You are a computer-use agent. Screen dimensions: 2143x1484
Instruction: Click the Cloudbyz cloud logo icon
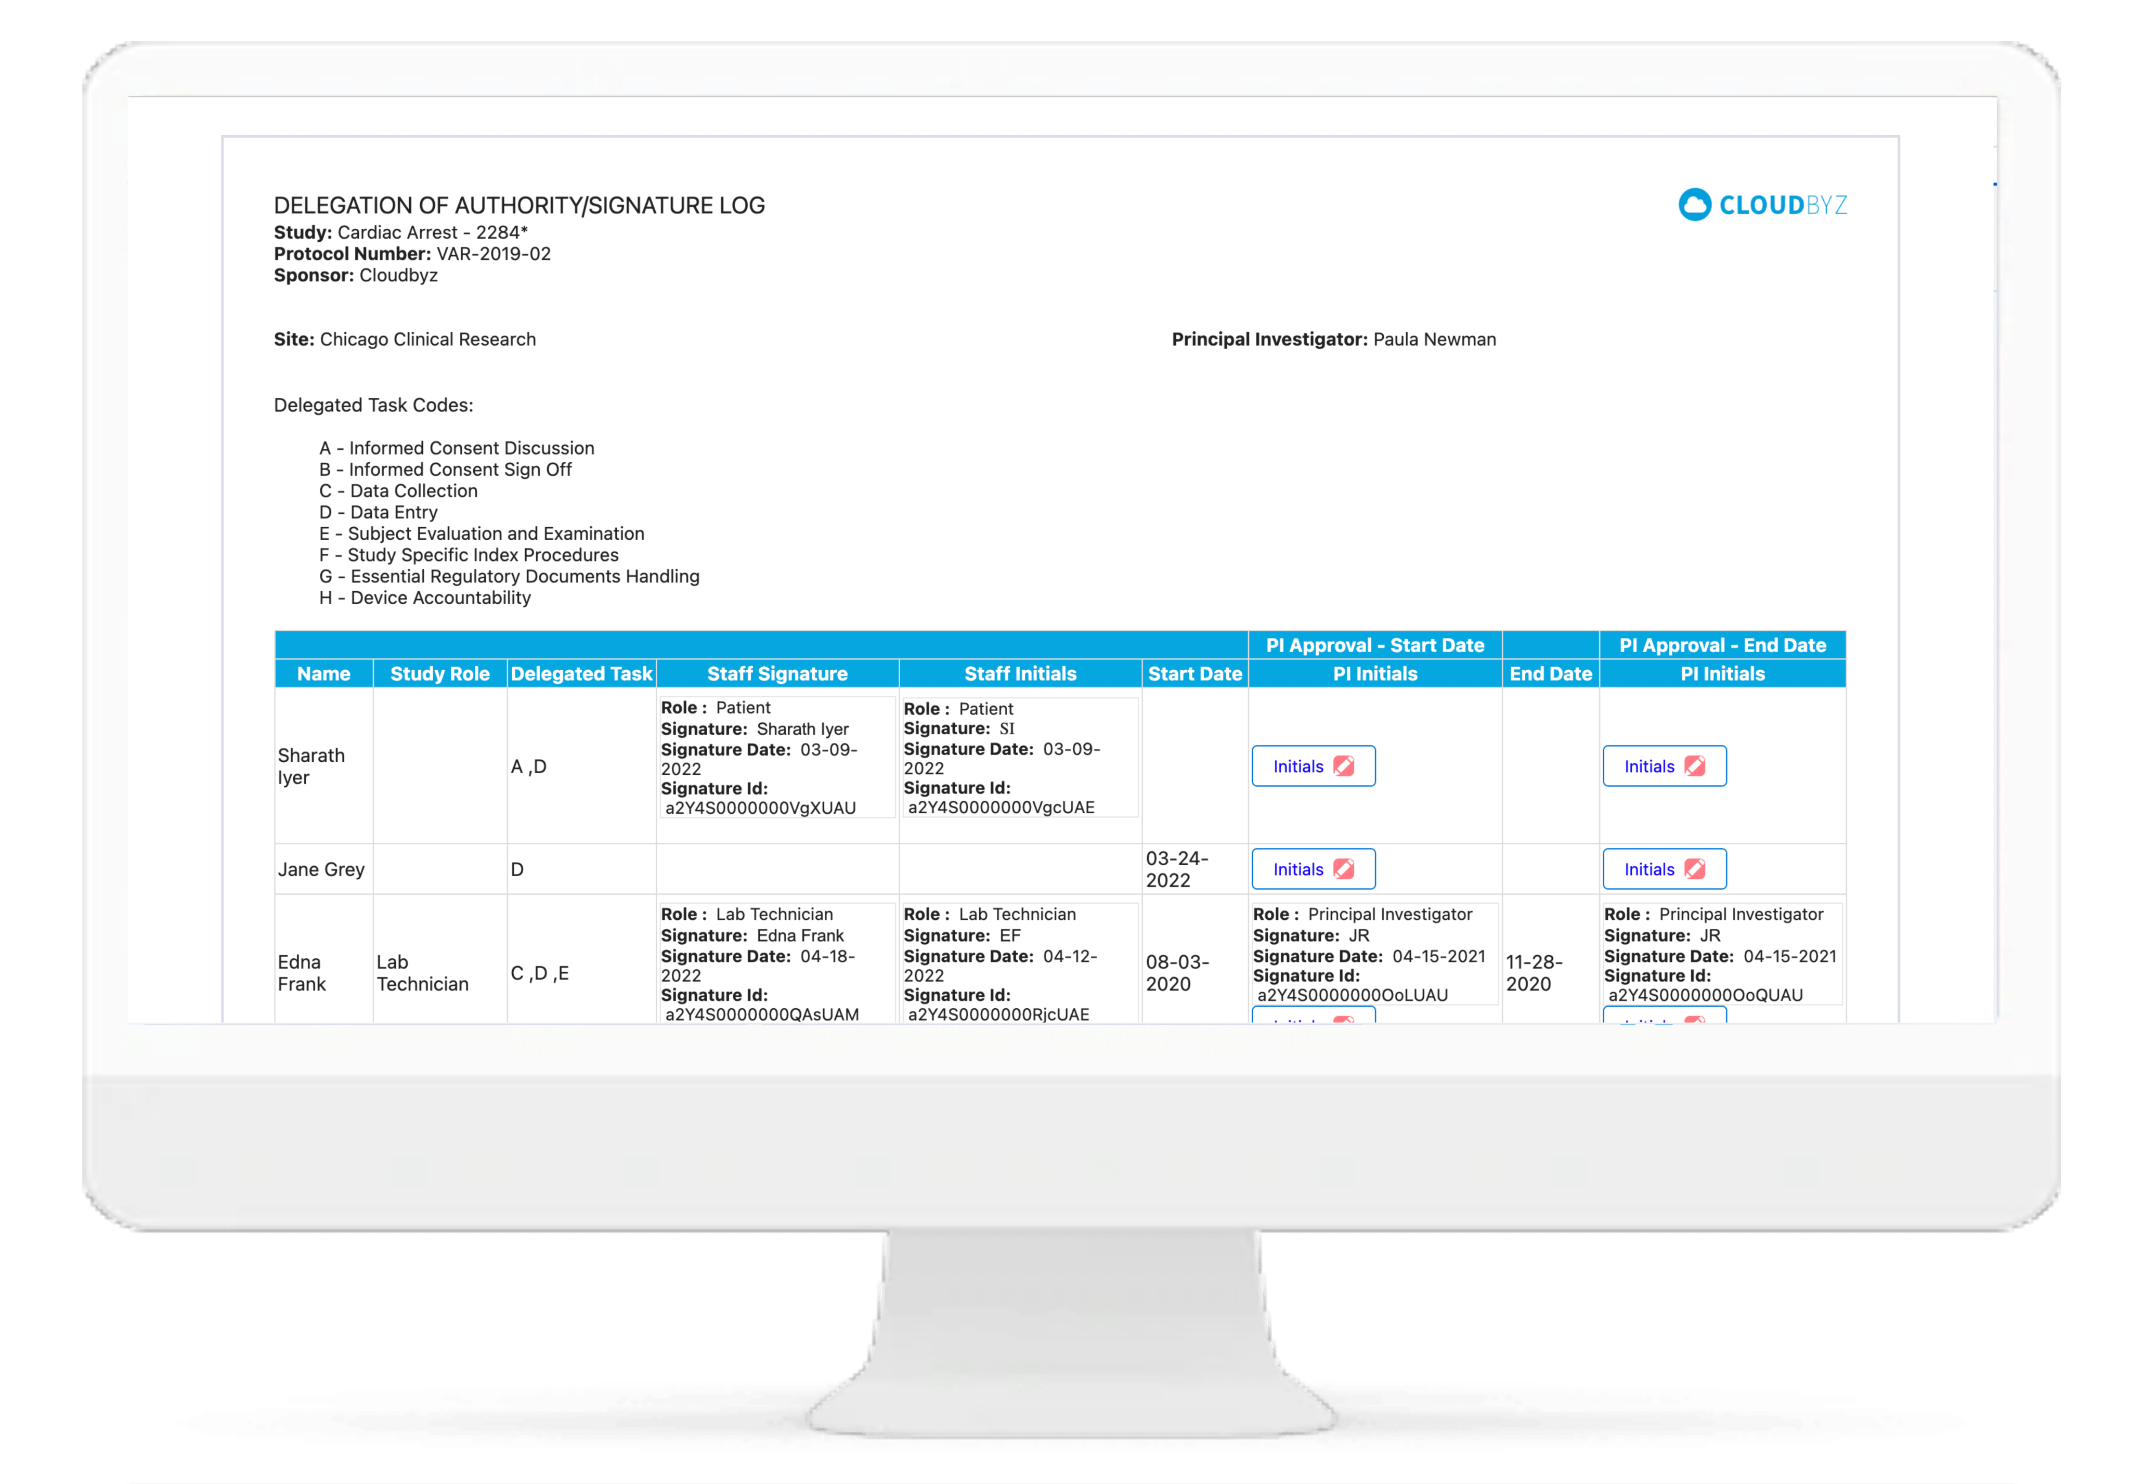pos(1694,204)
